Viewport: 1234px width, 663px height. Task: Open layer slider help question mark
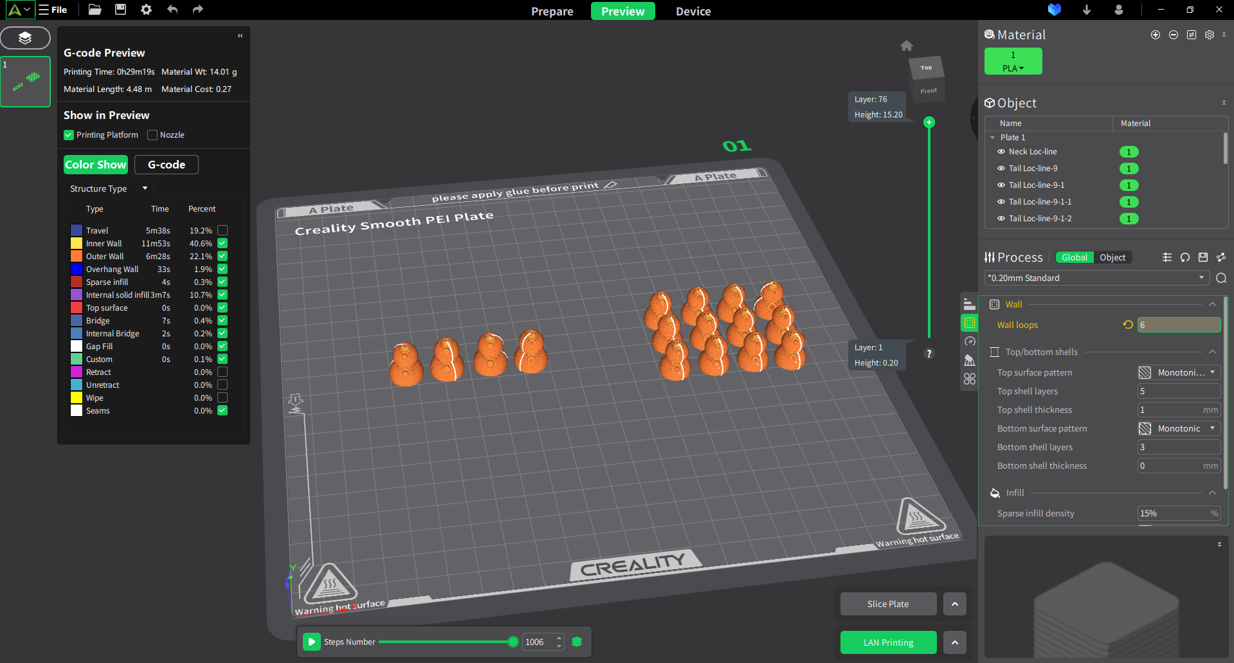click(x=929, y=354)
